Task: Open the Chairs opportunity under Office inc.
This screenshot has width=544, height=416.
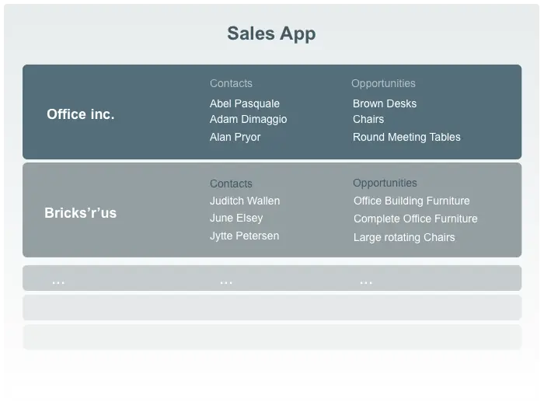Action: tap(368, 119)
